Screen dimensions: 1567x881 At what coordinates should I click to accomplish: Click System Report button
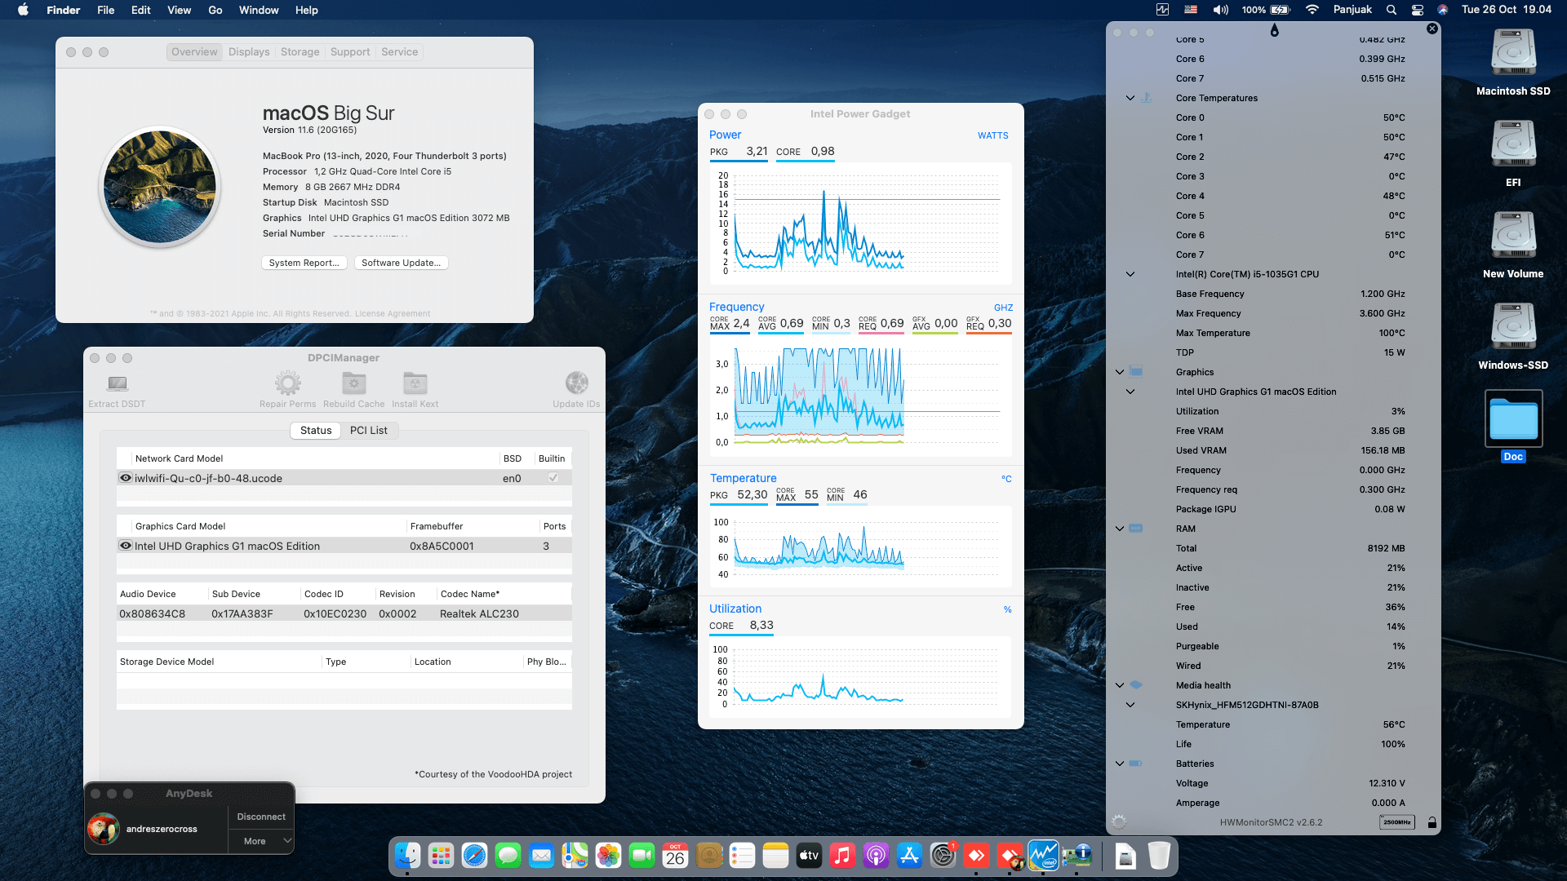click(304, 263)
